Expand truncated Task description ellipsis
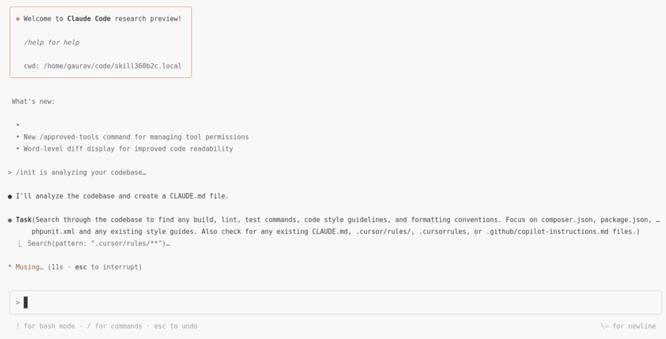 pos(658,220)
